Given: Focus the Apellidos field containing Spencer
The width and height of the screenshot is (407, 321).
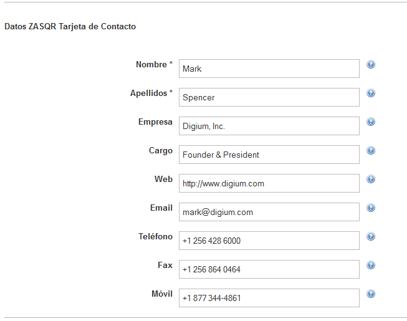Looking at the screenshot, I should [269, 97].
